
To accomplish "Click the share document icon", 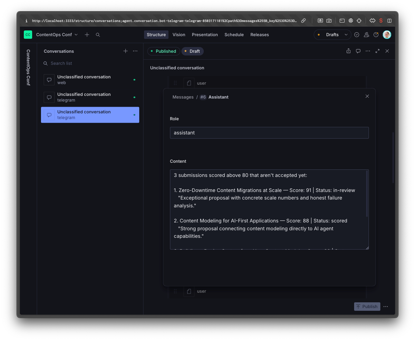I will pyautogui.click(x=348, y=51).
